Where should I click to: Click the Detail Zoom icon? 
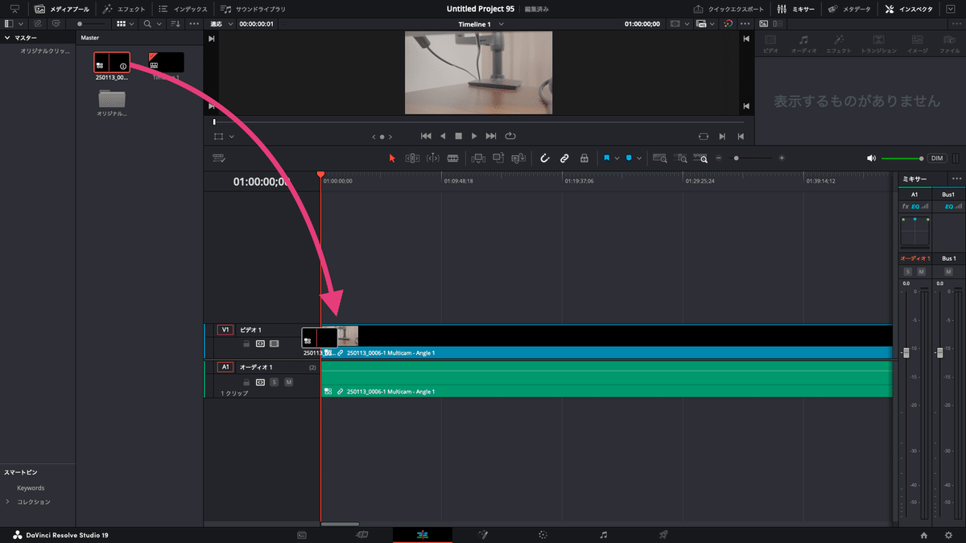[x=681, y=158]
